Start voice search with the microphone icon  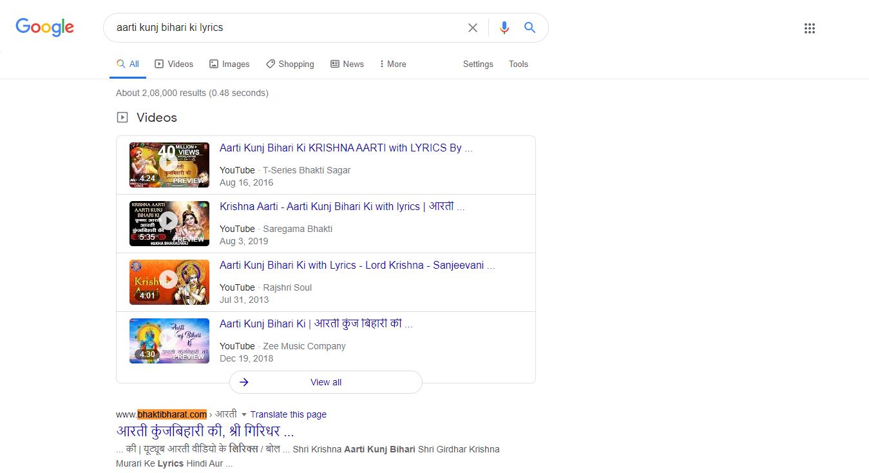(504, 28)
